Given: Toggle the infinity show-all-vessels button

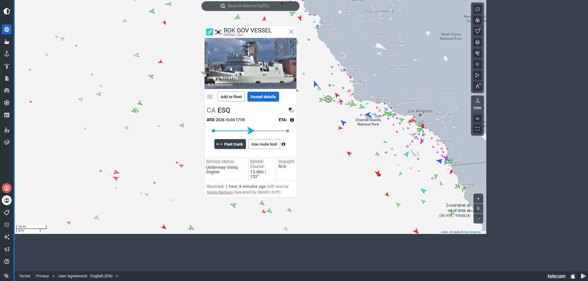Looking at the screenshot, I should pyautogui.click(x=477, y=118).
